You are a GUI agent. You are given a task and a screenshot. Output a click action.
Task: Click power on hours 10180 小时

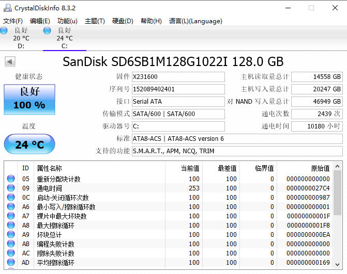click(317, 126)
